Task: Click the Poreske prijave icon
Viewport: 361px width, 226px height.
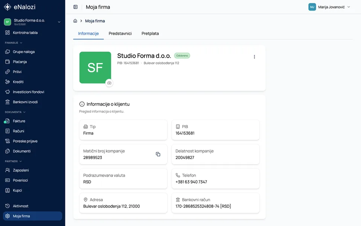Action: [x=8, y=141]
